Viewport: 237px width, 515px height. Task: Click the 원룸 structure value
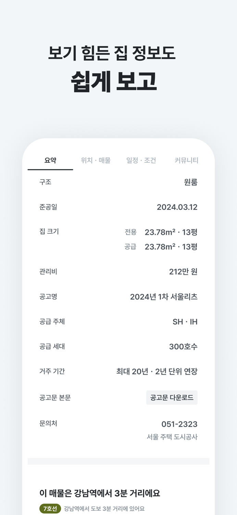click(x=190, y=182)
